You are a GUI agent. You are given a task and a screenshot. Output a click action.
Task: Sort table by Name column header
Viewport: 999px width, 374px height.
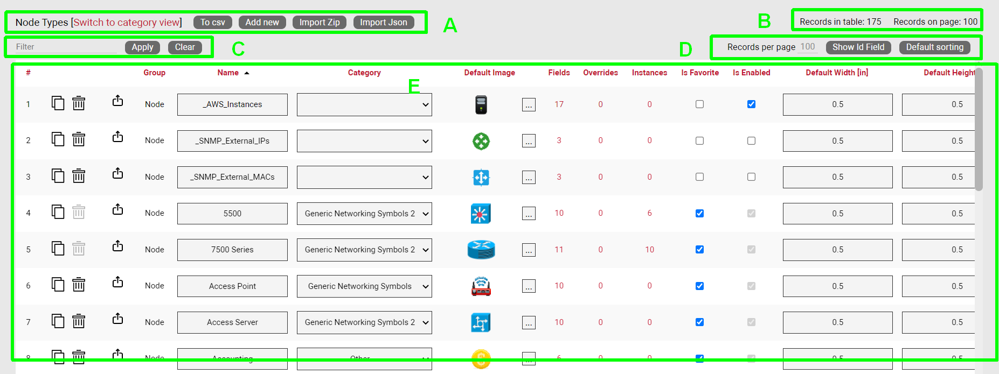(x=228, y=73)
